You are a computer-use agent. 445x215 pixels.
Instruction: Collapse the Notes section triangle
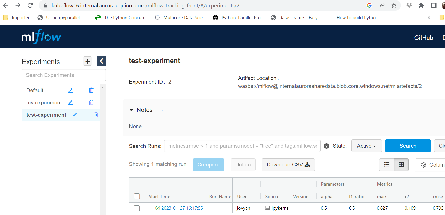coord(131,110)
